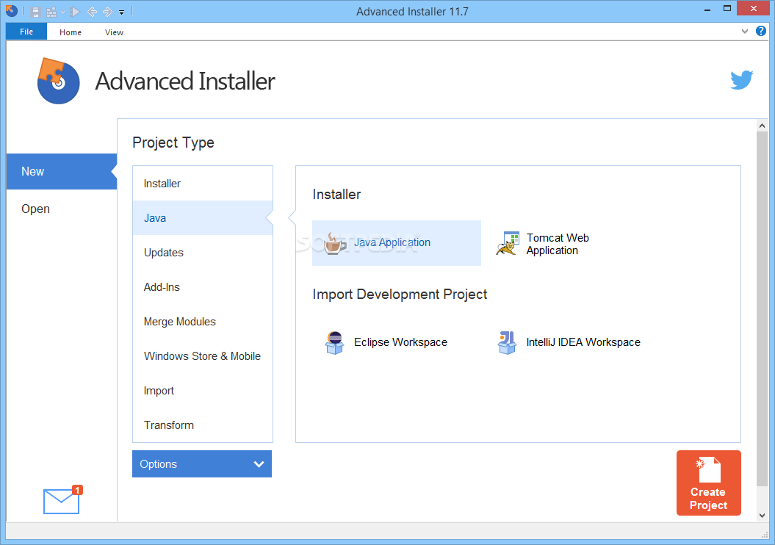Collapse the ribbon using the chevron arrow
Screen dimensions: 775x545
coord(745,32)
